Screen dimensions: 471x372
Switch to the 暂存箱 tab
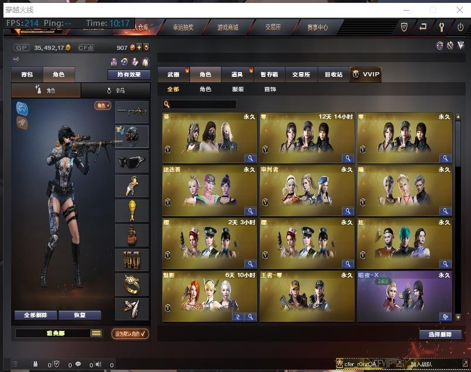pyautogui.click(x=269, y=74)
